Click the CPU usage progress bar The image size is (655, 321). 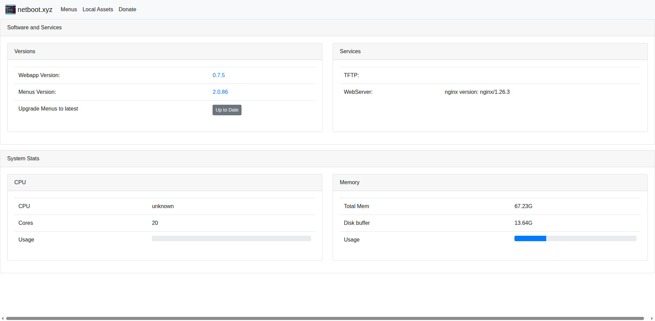(x=231, y=238)
